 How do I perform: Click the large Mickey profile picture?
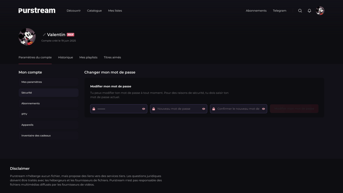point(27,37)
